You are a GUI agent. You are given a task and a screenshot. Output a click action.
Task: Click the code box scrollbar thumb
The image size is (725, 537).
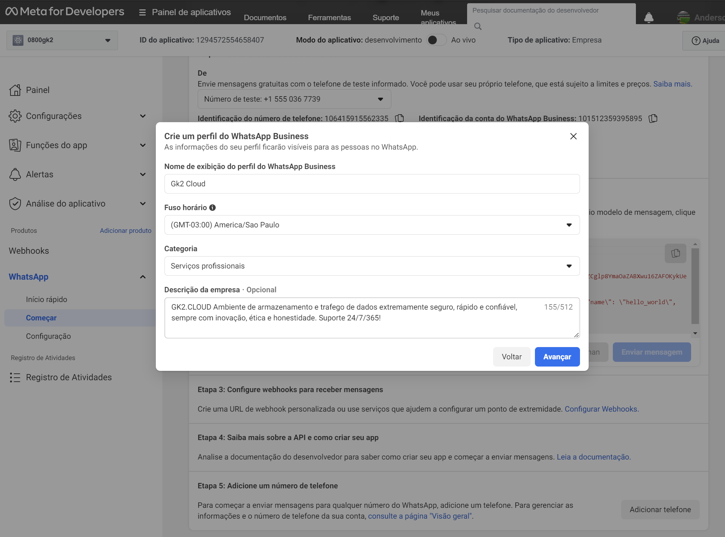[x=695, y=286]
